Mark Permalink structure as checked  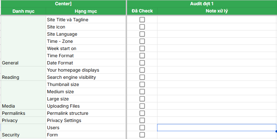tap(142, 113)
